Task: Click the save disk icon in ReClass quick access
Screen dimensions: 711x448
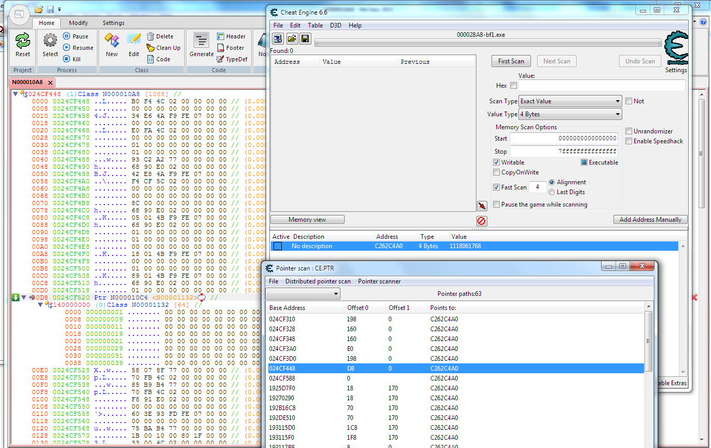Action: (50, 9)
